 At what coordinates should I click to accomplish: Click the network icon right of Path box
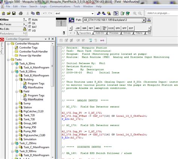tap(149, 20)
